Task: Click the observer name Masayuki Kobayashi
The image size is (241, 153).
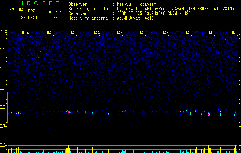Action: click(x=138, y=4)
